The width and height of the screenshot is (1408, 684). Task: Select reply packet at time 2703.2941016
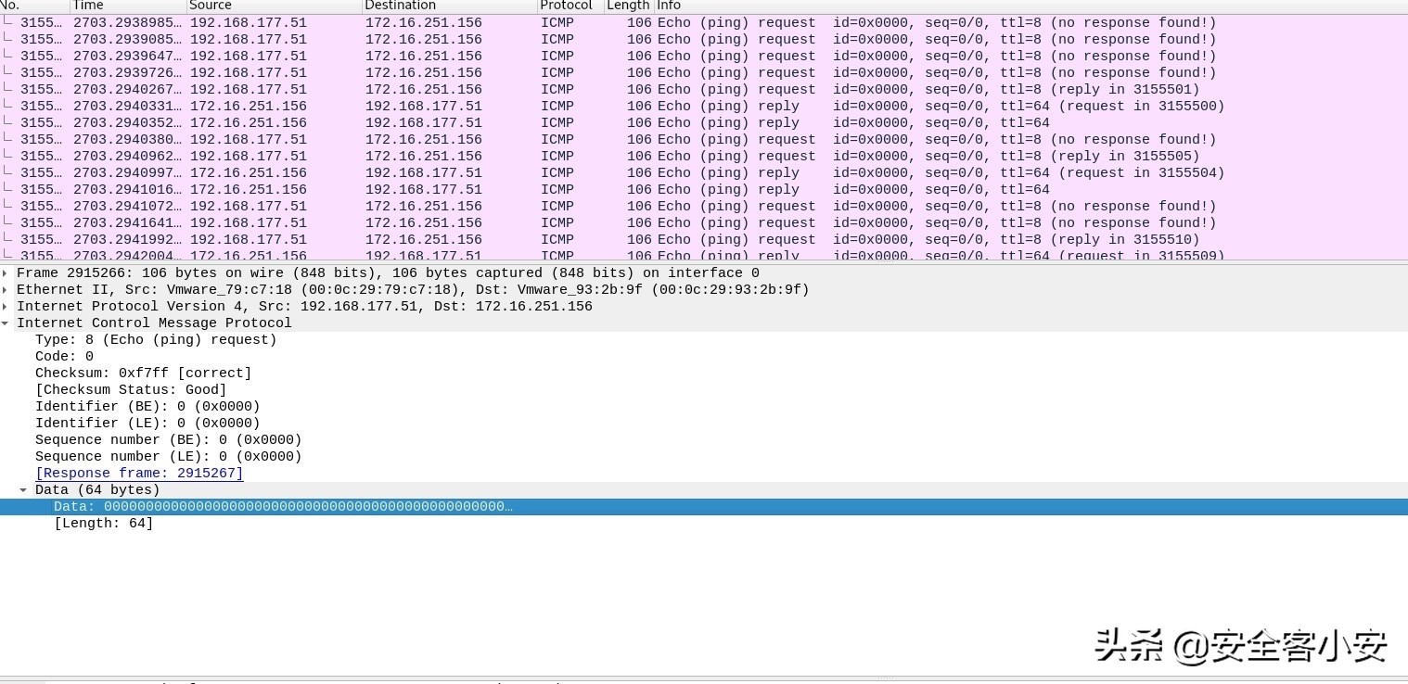pyautogui.click(x=704, y=190)
